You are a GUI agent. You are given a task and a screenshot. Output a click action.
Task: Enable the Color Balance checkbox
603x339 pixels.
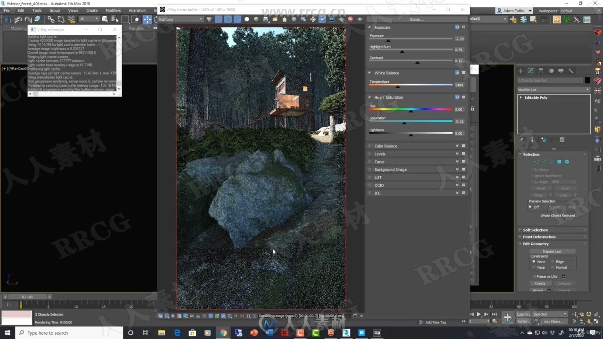[x=370, y=146]
